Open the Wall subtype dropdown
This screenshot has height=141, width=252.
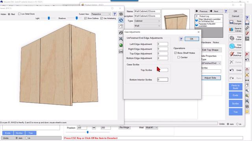147,26
